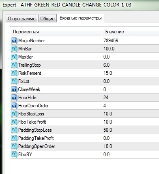Select the PaddingOpenOrder variable name
This screenshot has height=174, width=159.
tap(37, 146)
